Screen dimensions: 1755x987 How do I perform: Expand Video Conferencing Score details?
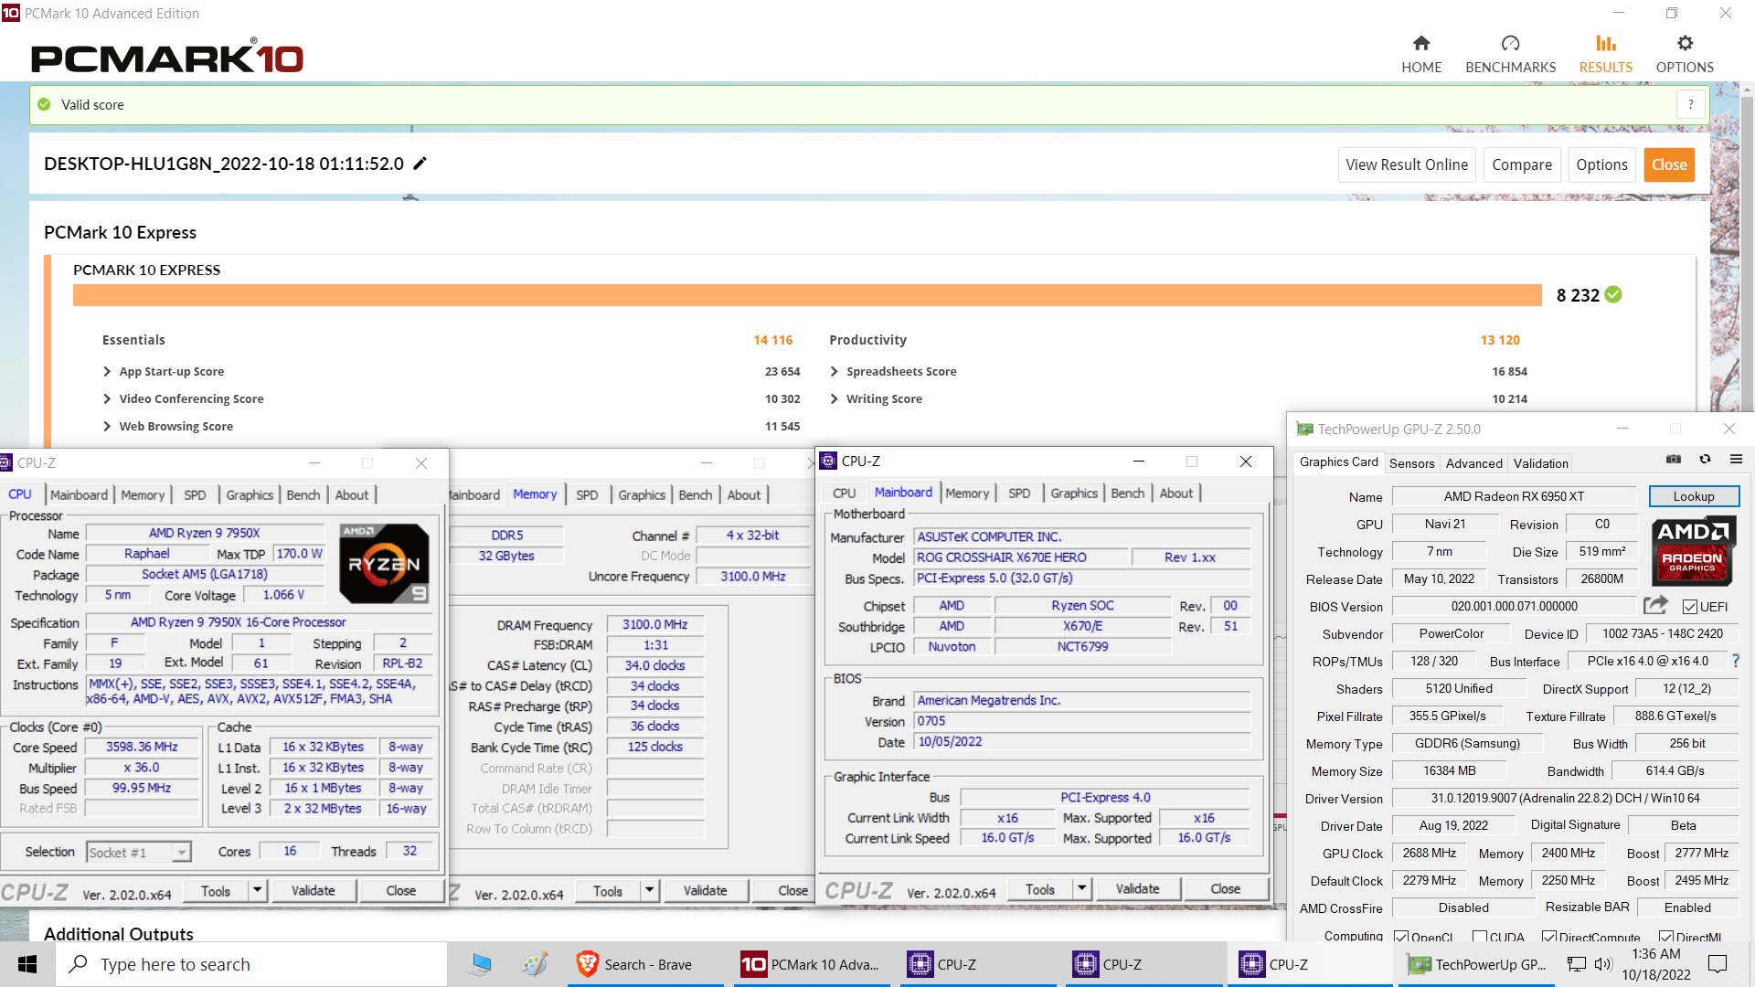click(x=107, y=398)
